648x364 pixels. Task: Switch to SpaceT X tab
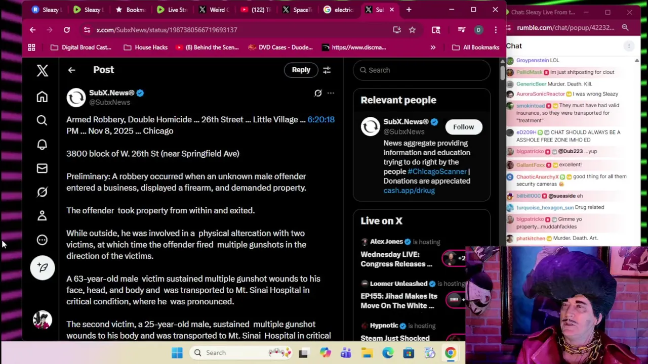point(298,10)
